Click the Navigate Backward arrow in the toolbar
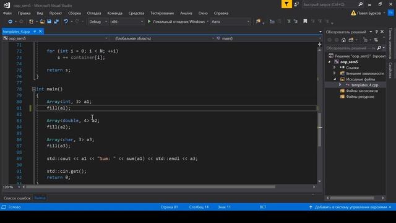 [10, 22]
